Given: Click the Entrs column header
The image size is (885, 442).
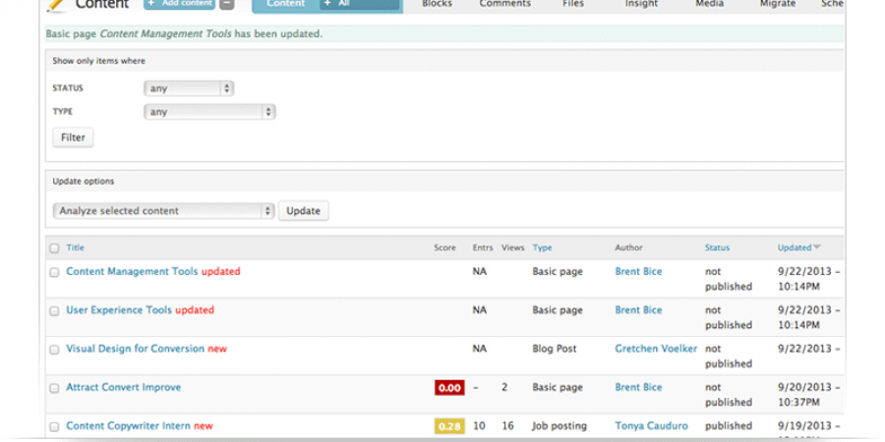Looking at the screenshot, I should tap(483, 248).
